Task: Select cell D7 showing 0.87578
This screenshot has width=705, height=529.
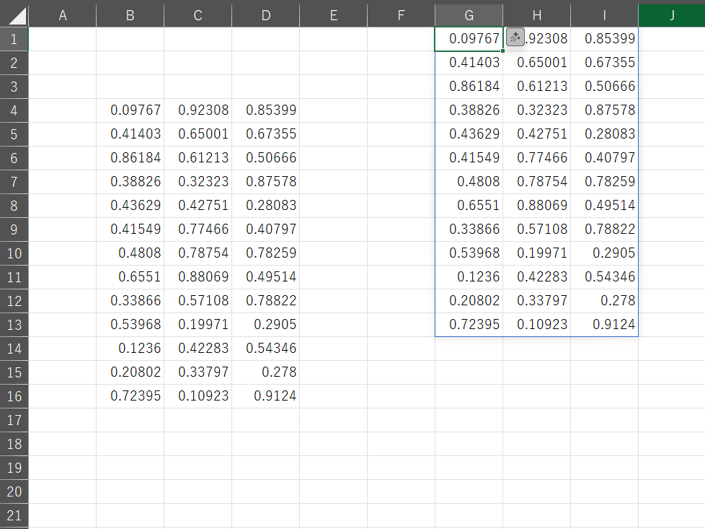Action: point(266,182)
